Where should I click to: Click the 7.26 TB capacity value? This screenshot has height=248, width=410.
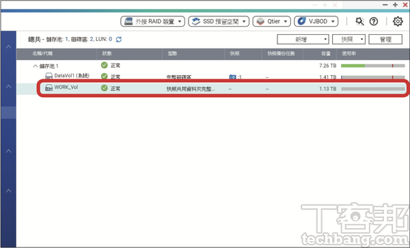[x=327, y=66]
